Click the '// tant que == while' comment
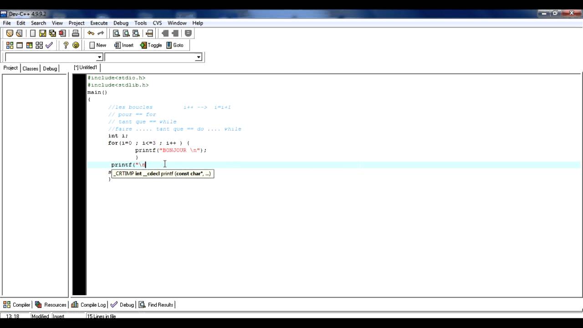 (142, 122)
